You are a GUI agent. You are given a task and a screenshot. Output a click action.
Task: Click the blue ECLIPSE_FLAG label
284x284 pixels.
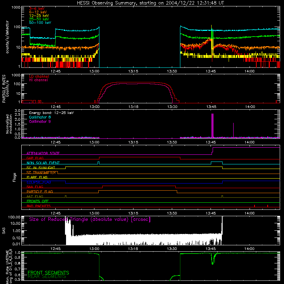click(x=39, y=182)
